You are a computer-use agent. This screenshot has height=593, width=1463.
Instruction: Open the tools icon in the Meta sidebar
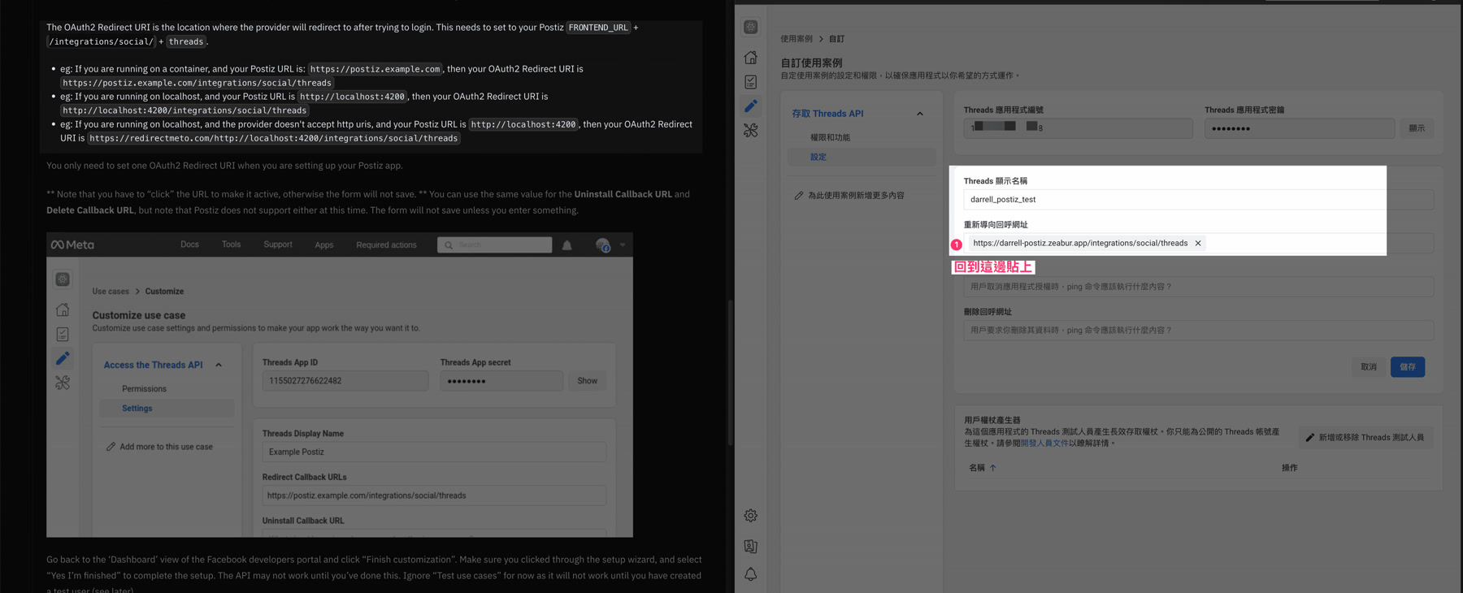750,130
